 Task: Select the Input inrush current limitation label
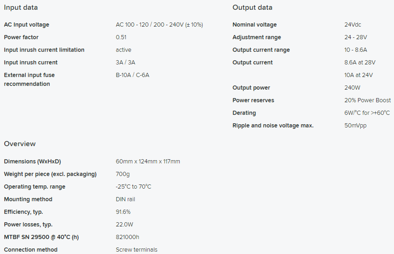point(44,50)
